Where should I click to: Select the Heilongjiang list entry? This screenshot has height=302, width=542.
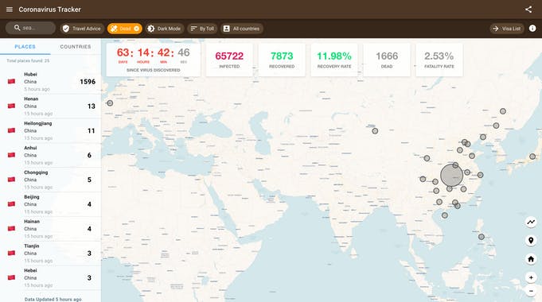coord(50,130)
